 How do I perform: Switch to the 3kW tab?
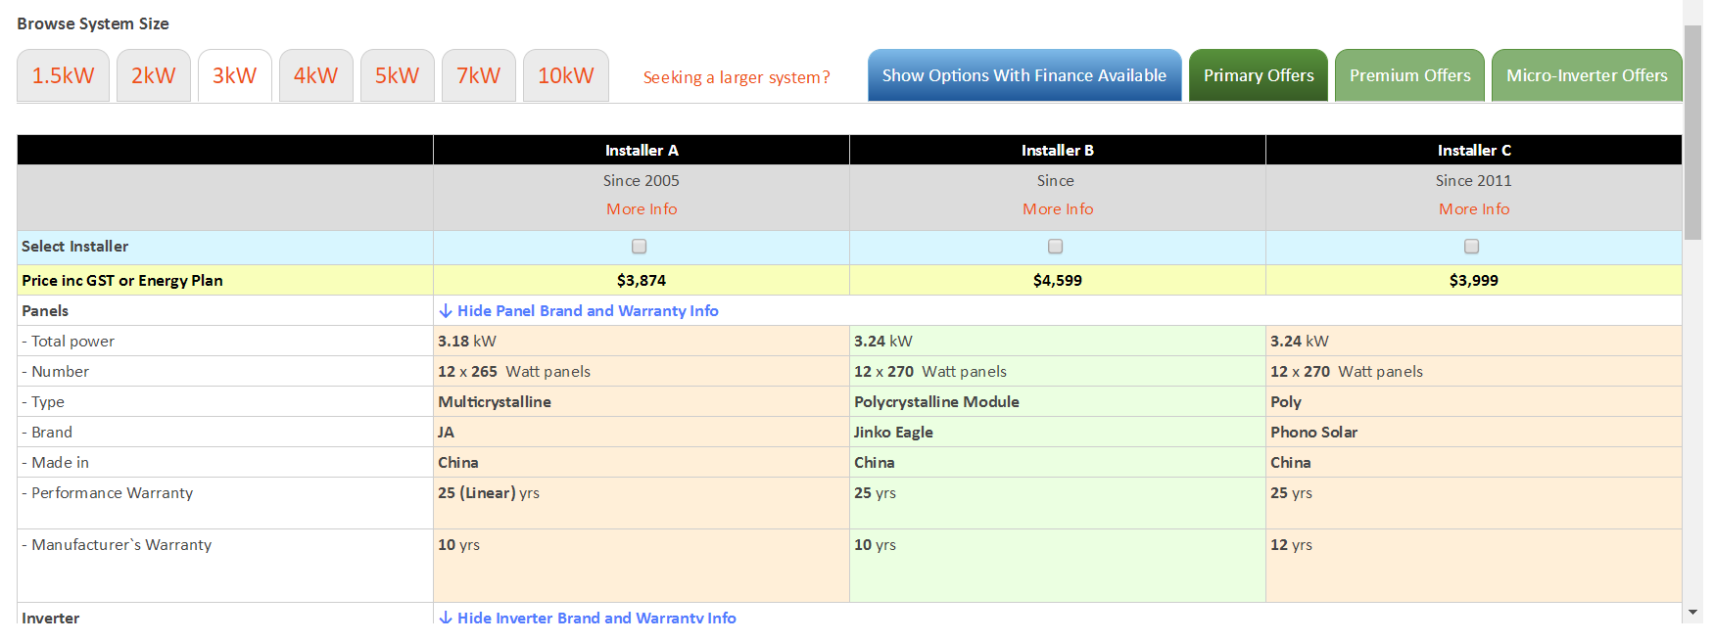coord(235,75)
